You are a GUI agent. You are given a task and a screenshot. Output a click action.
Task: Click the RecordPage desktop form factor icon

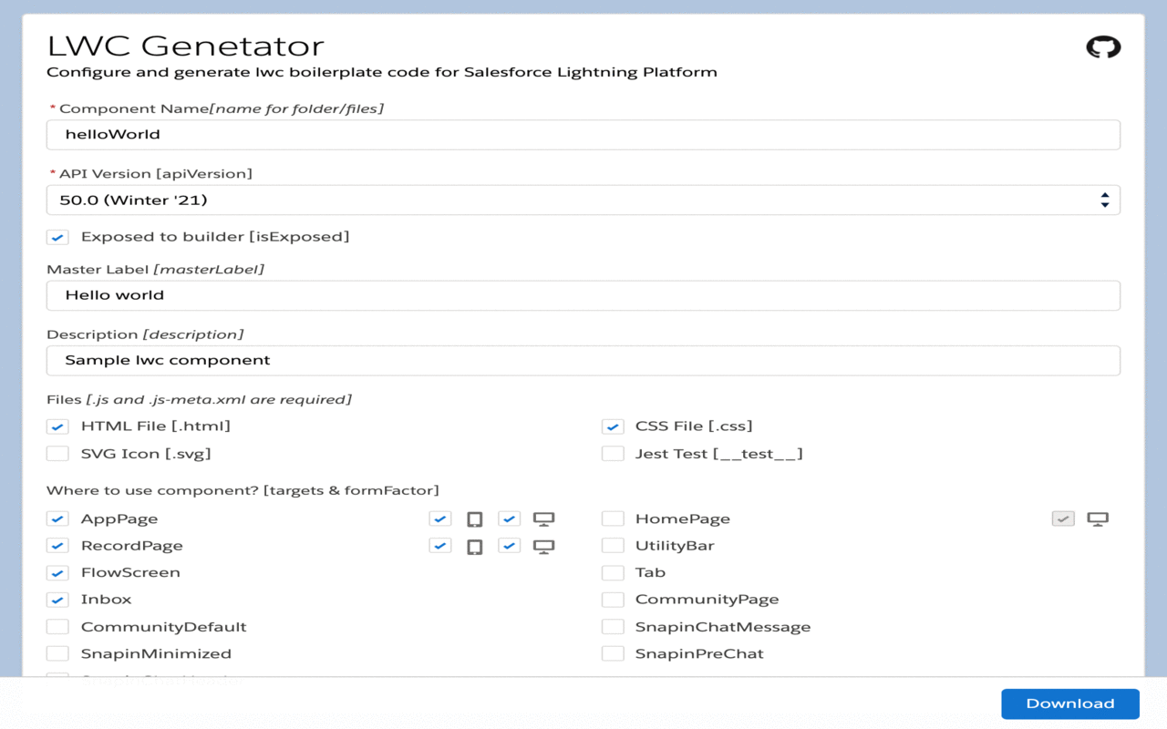pyautogui.click(x=544, y=547)
